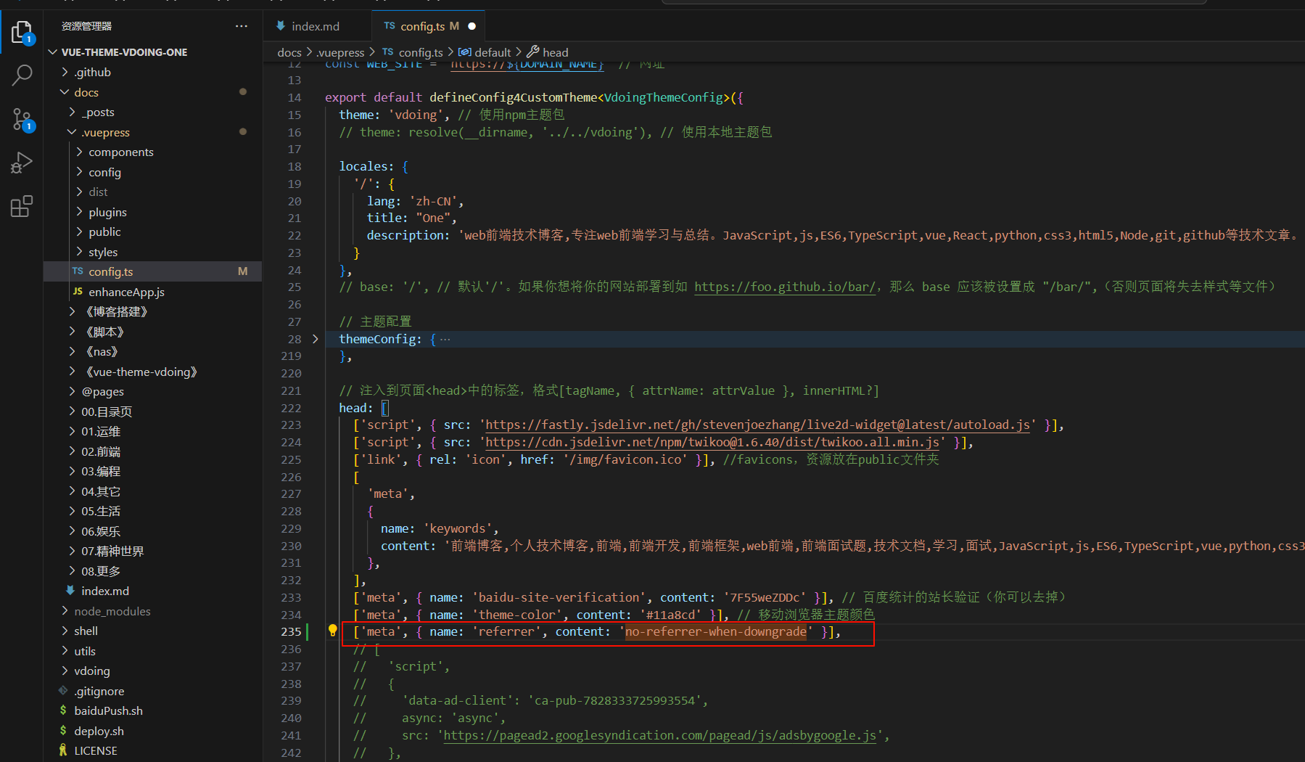Expand the 08.更多 folder

coord(72,571)
